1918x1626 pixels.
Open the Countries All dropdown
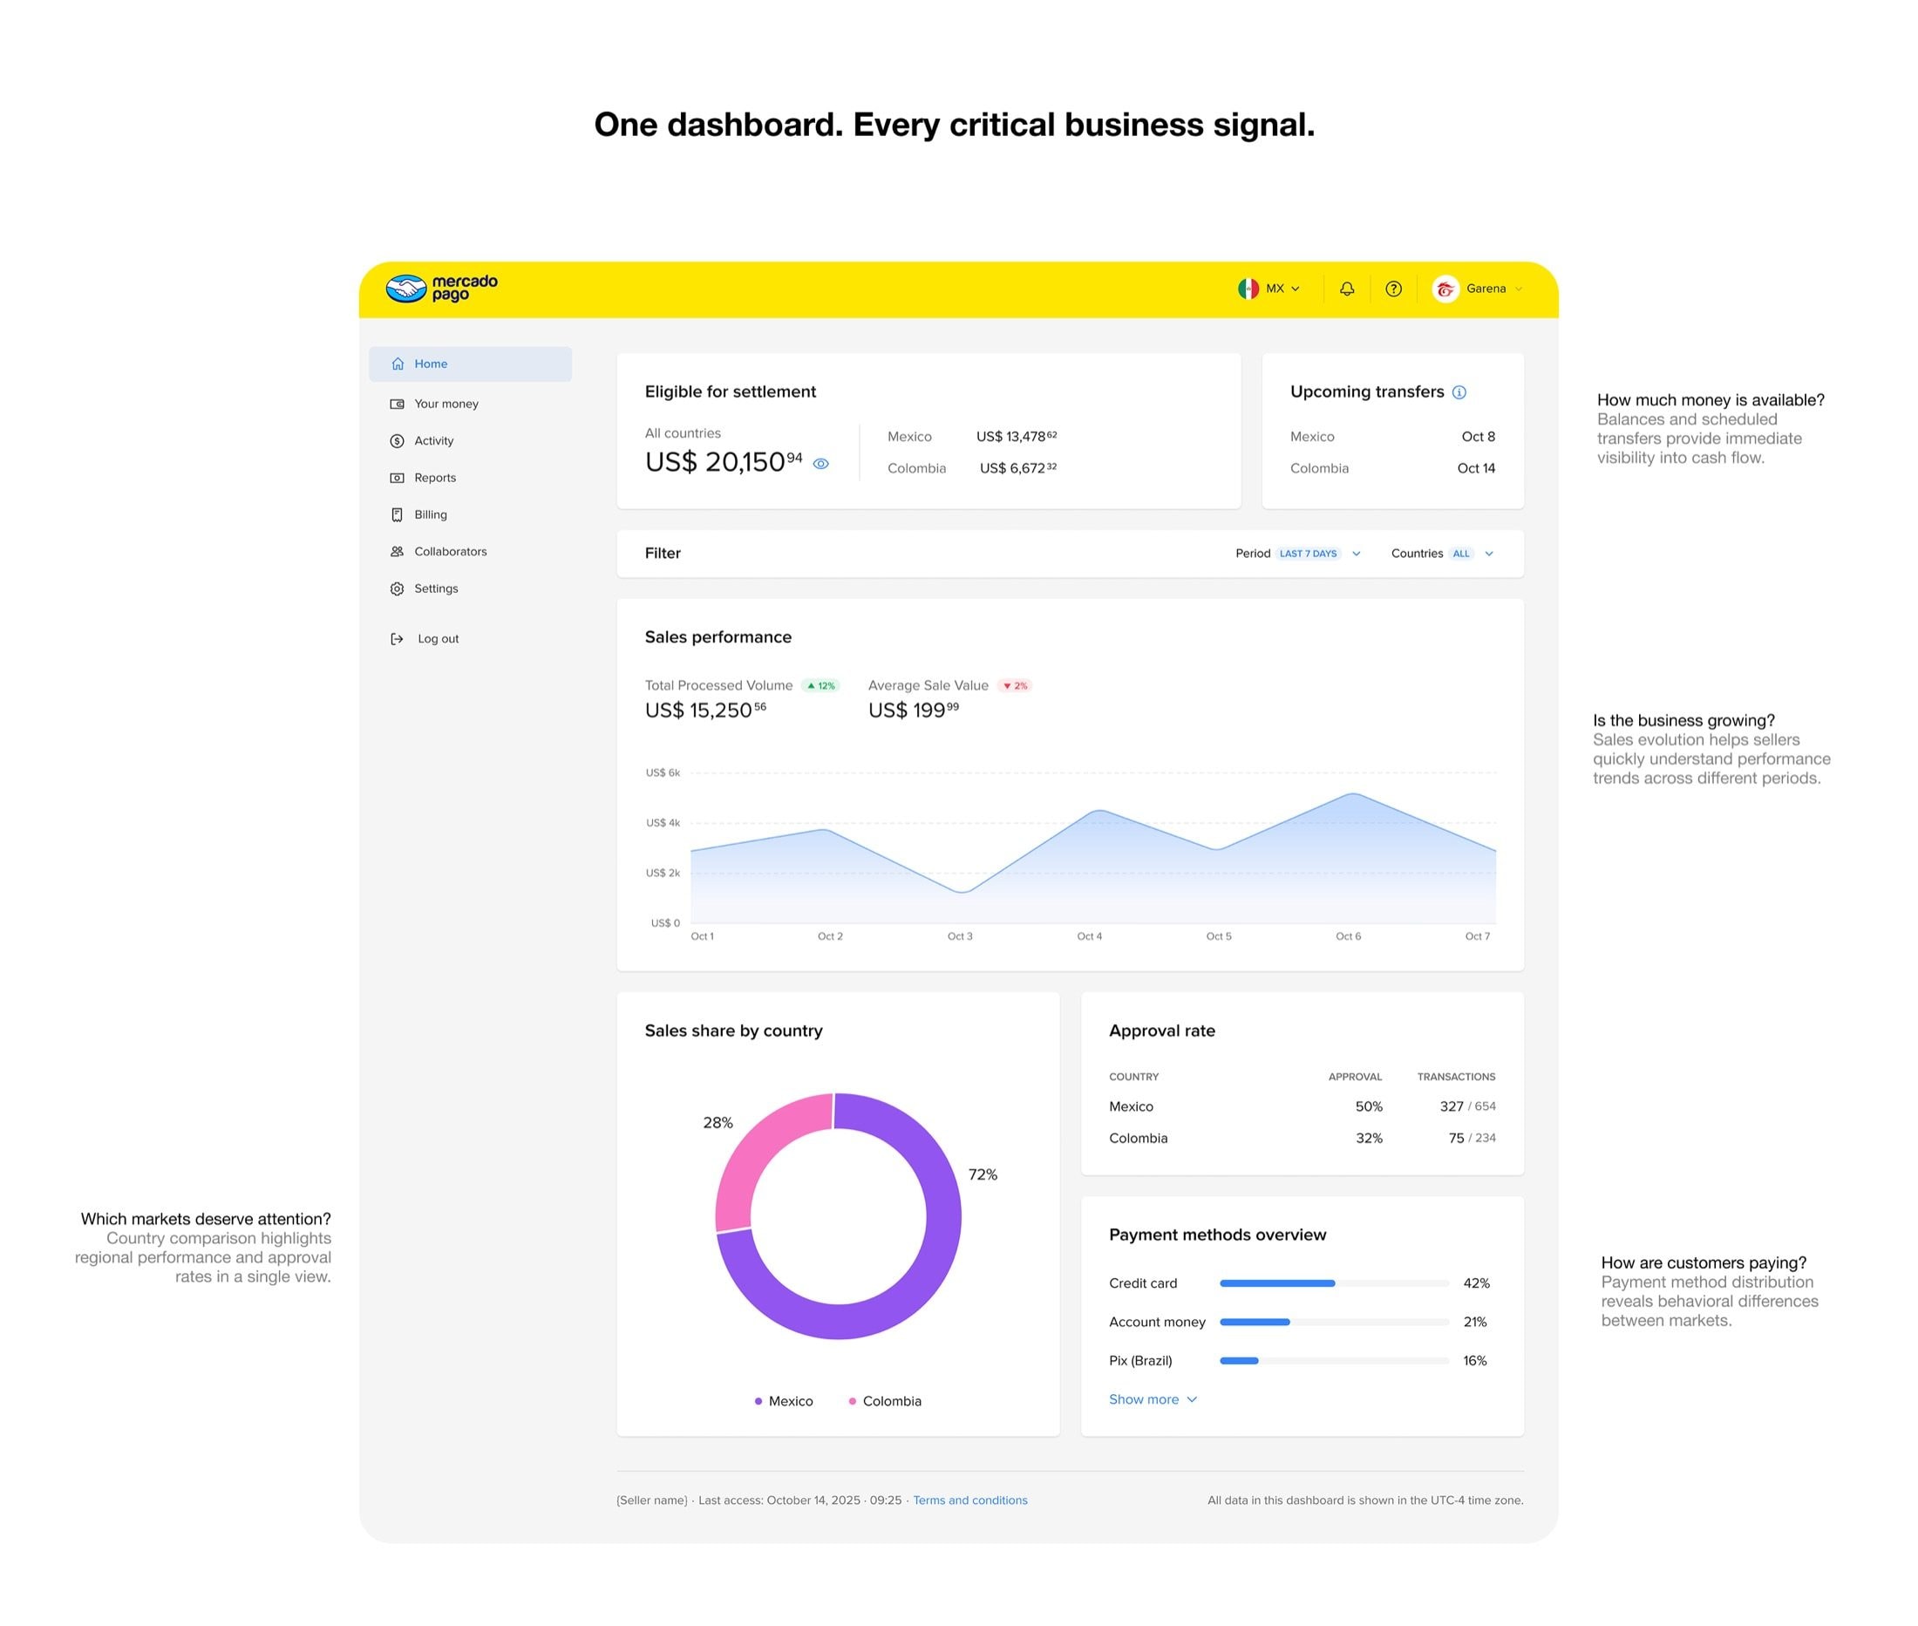[x=1442, y=553]
